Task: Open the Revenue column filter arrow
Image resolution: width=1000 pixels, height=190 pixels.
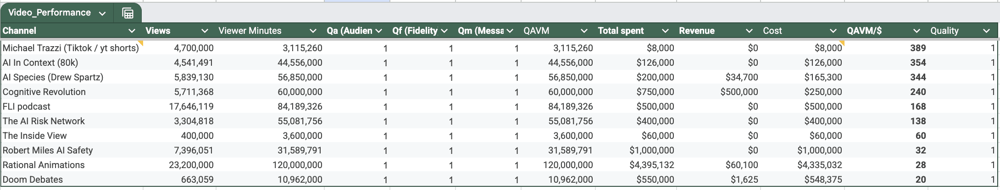Action: [749, 31]
